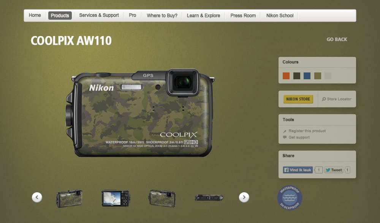Select the dark black colour swatch
The width and height of the screenshot is (380, 223).
[x=297, y=76]
